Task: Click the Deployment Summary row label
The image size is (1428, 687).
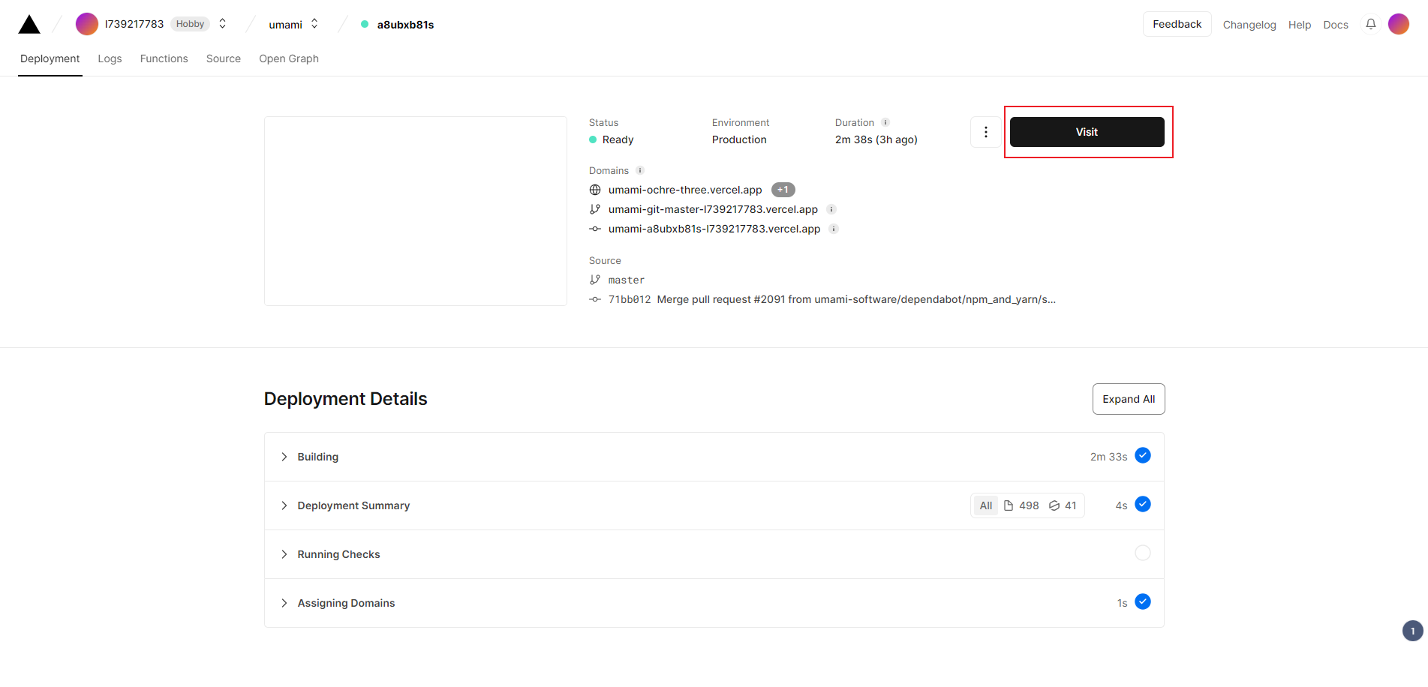Action: tap(353, 505)
